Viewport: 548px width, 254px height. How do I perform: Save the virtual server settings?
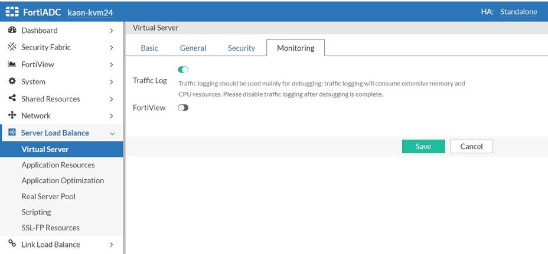(x=423, y=146)
